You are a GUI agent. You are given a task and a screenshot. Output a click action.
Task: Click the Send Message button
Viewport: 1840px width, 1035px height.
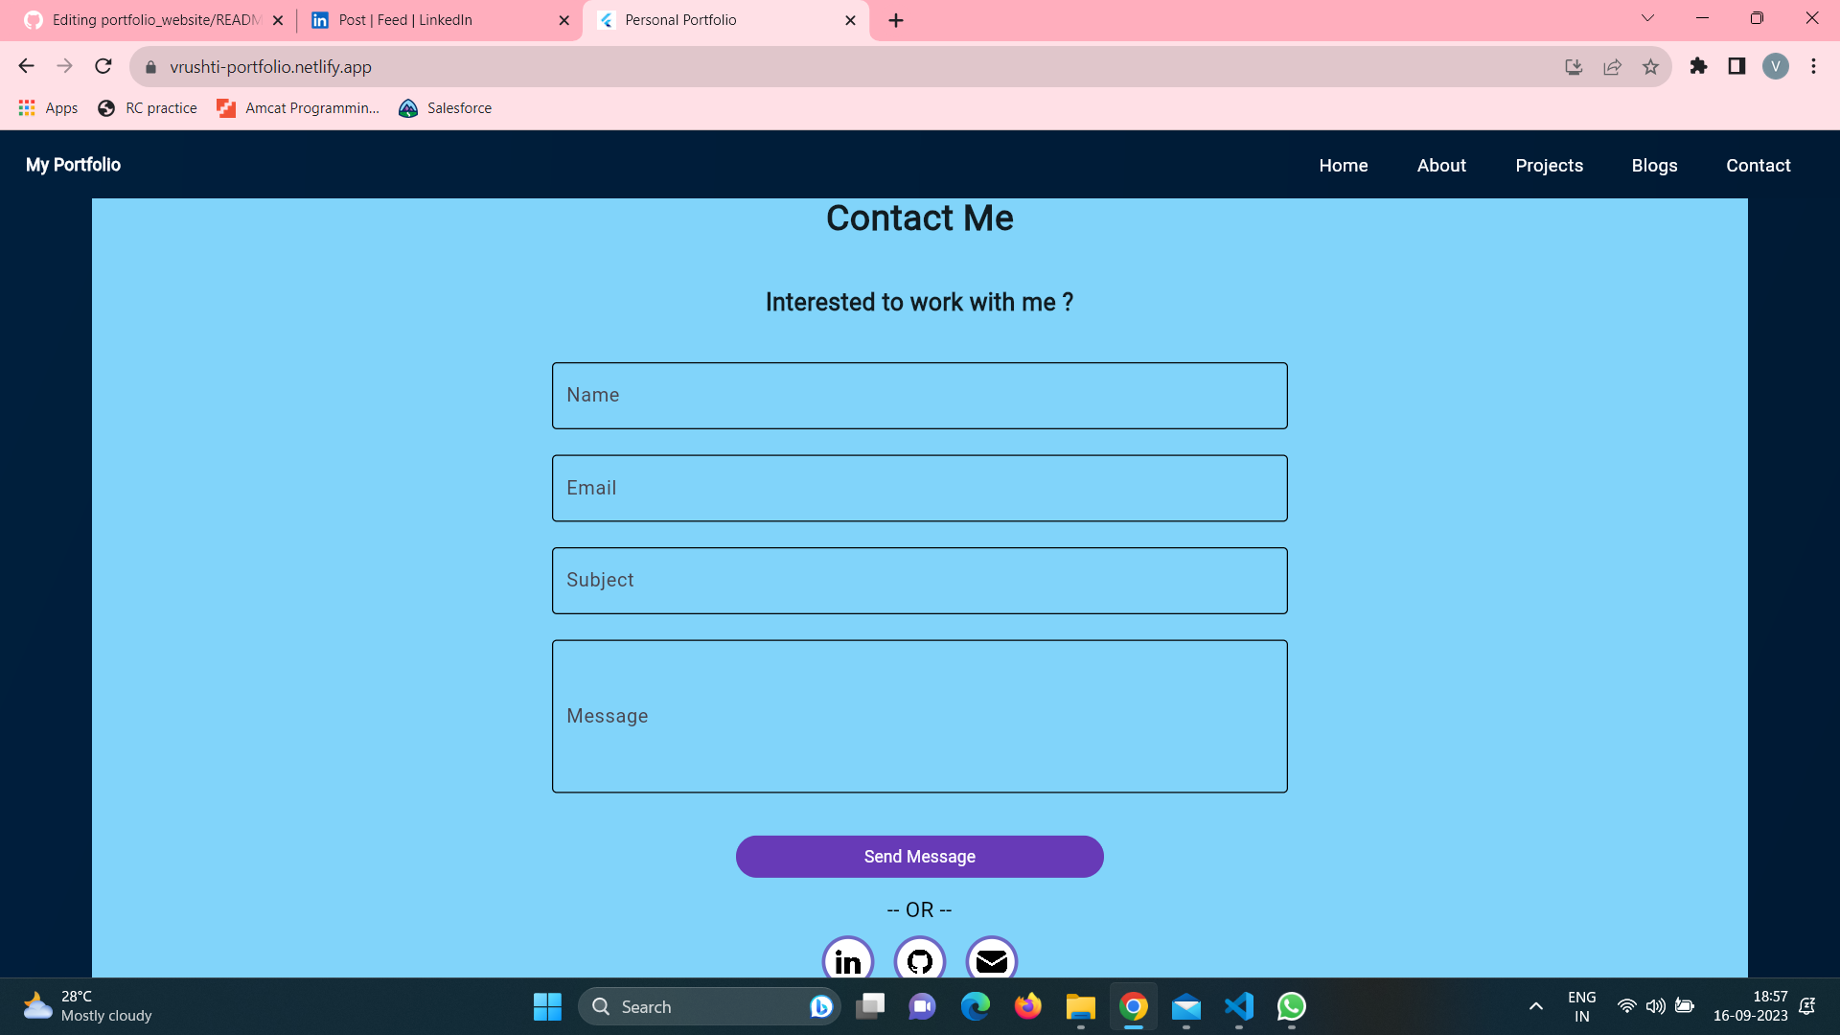pos(919,856)
